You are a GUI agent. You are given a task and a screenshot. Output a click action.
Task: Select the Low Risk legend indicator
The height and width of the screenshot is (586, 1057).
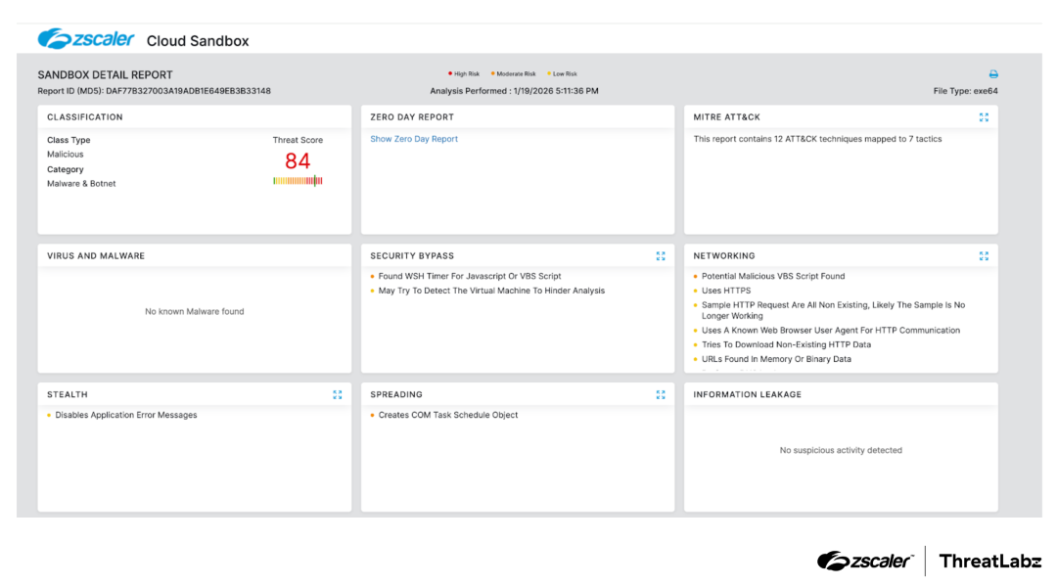563,74
